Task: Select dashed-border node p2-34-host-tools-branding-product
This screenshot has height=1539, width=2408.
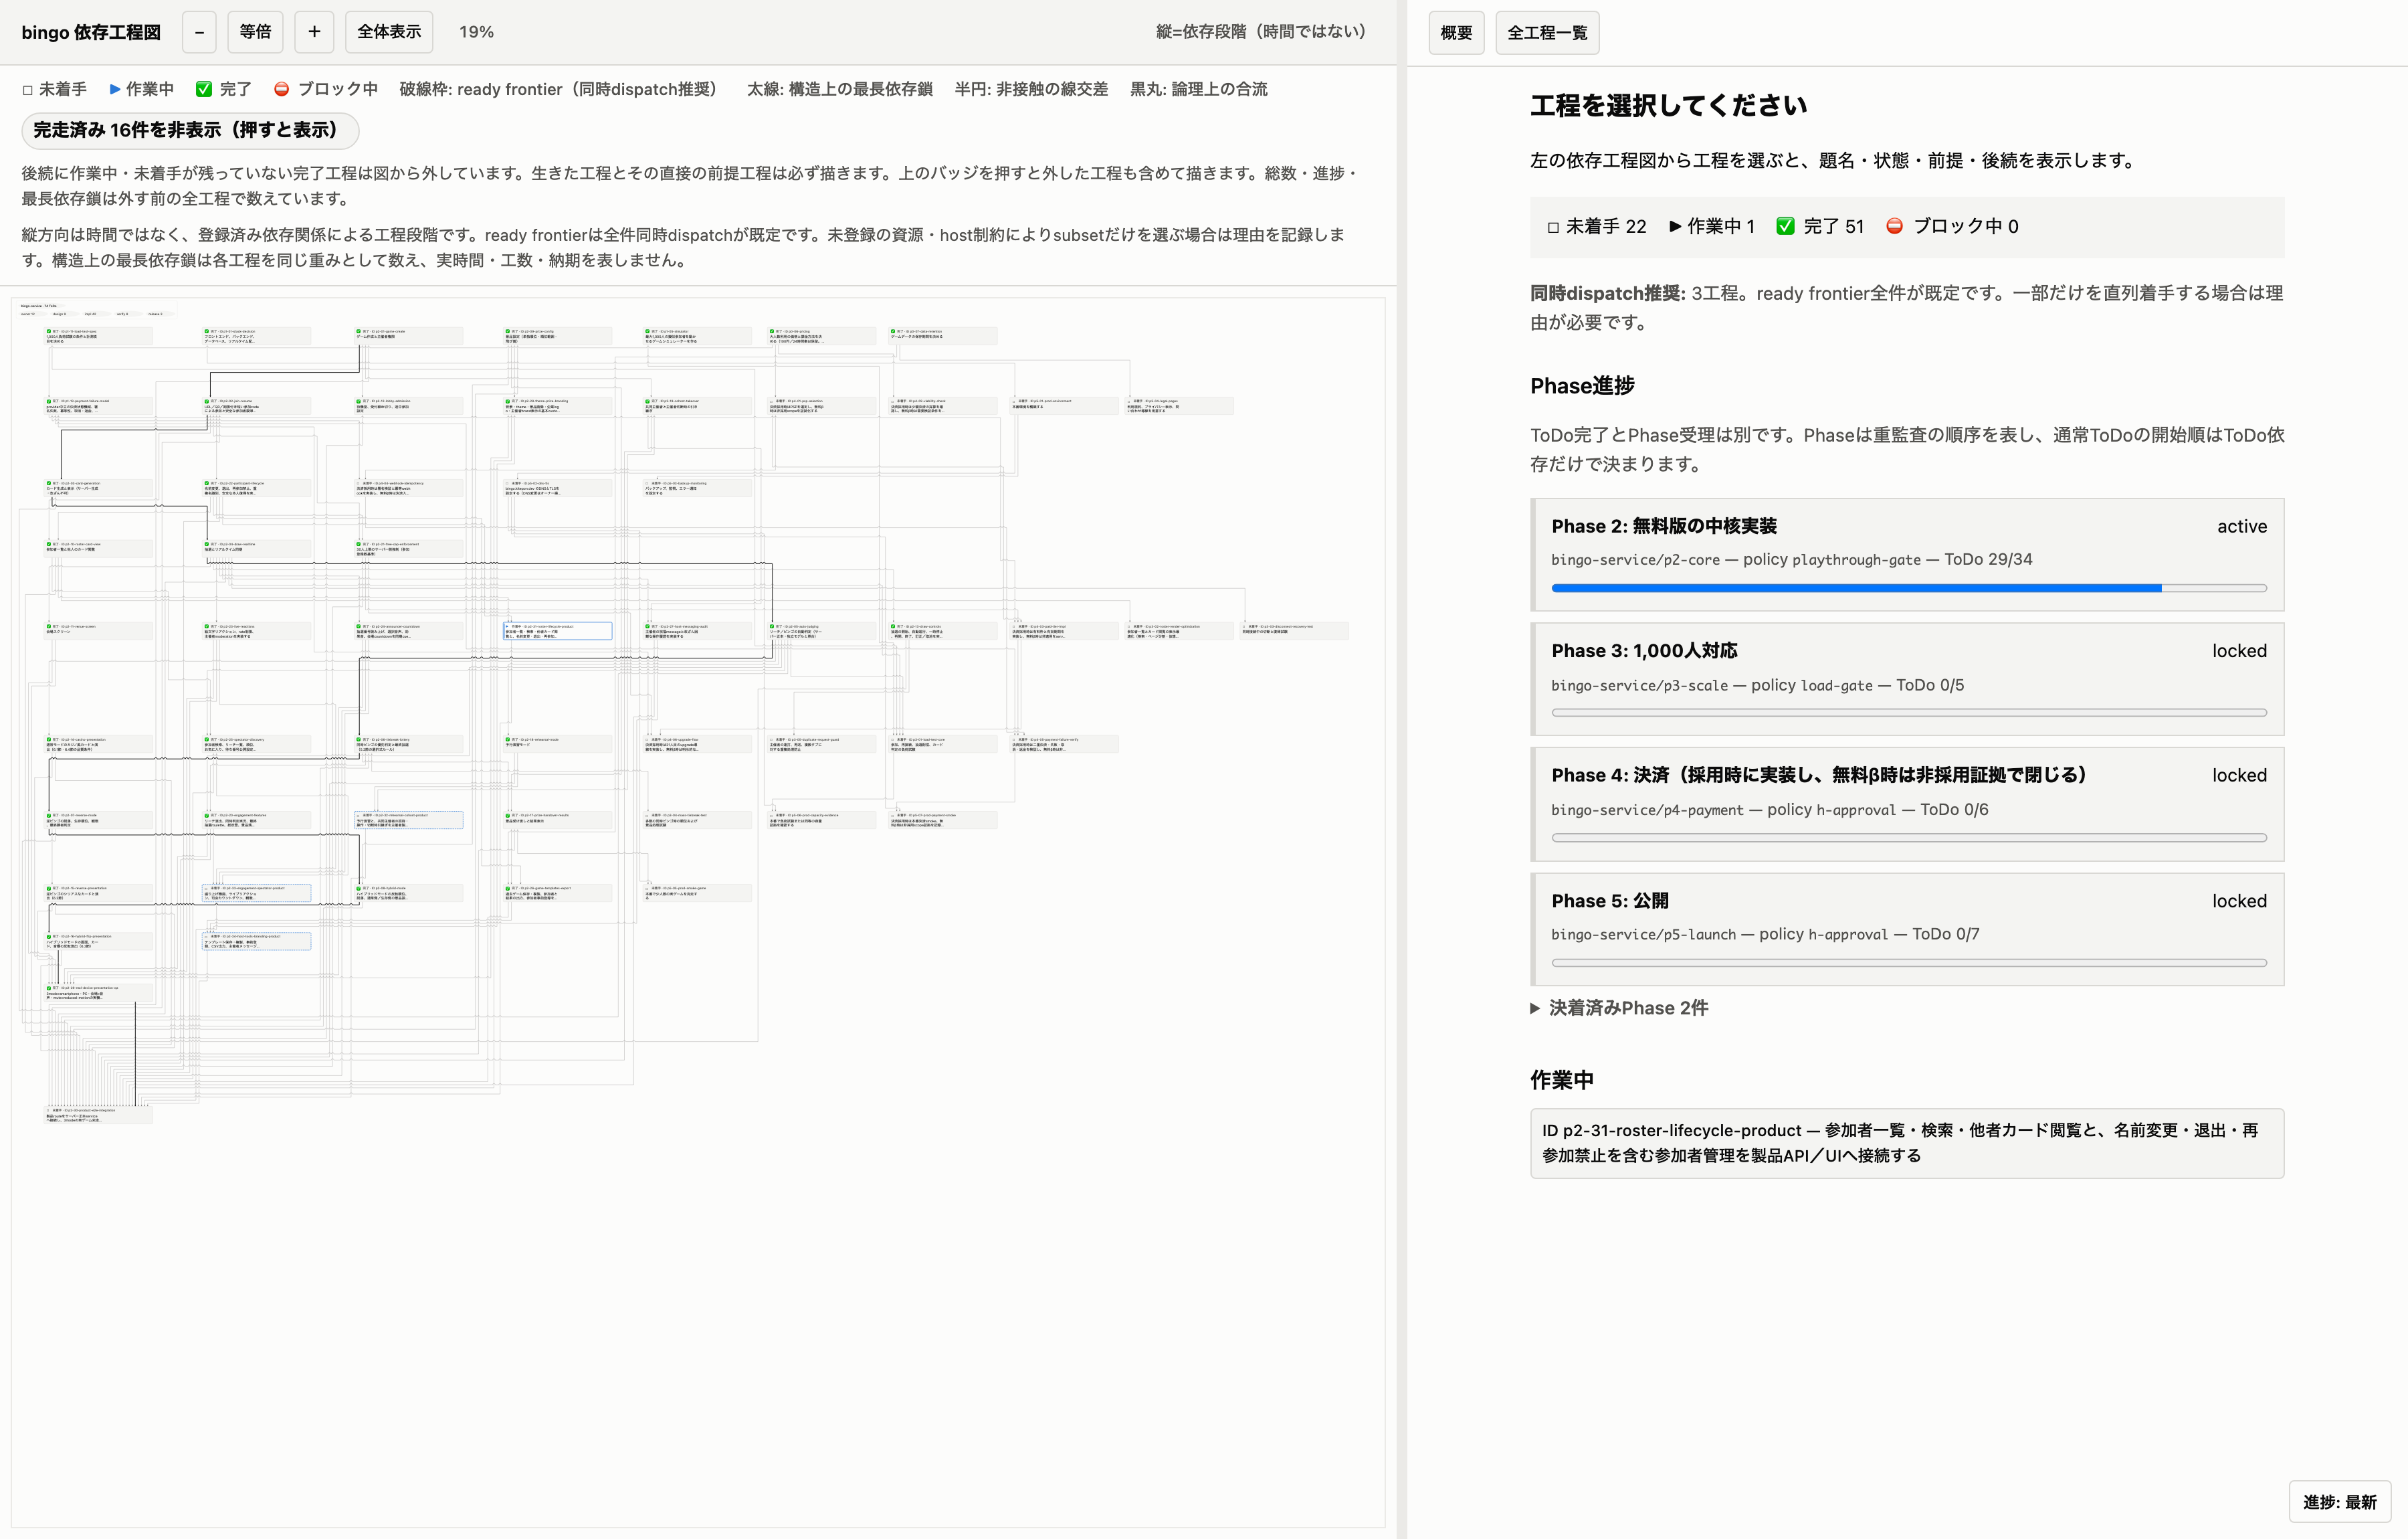Action: click(x=256, y=941)
